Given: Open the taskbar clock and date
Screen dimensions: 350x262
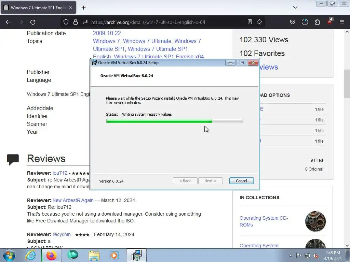Looking at the screenshot, I should [x=333, y=256].
